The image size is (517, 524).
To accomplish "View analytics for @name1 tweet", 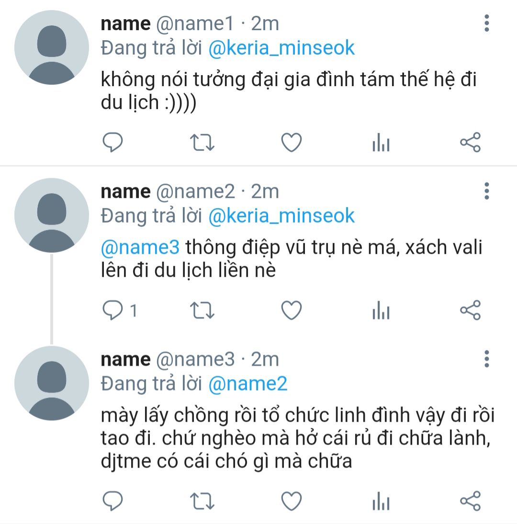I will pos(381,143).
